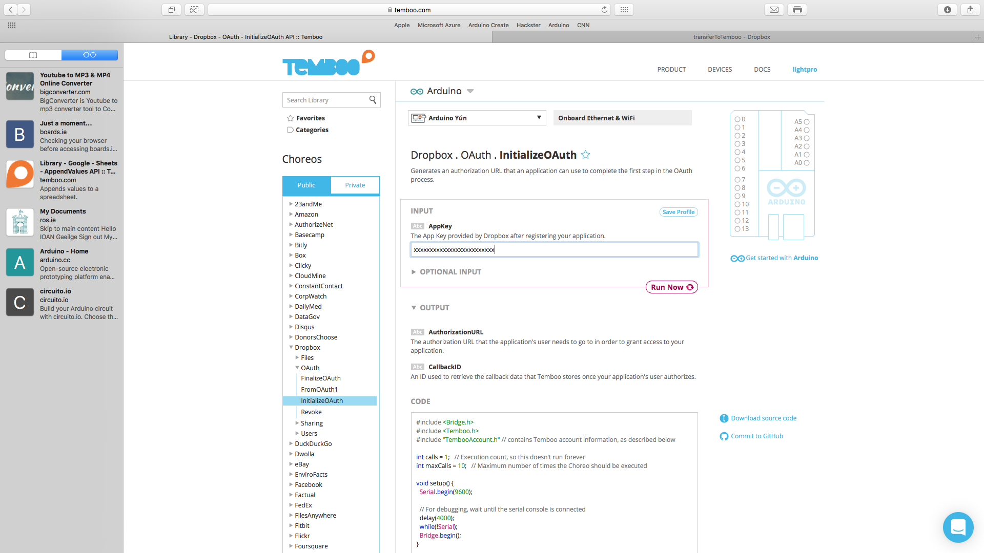Switch sidebar to Reading List glasses icon

click(x=90, y=55)
